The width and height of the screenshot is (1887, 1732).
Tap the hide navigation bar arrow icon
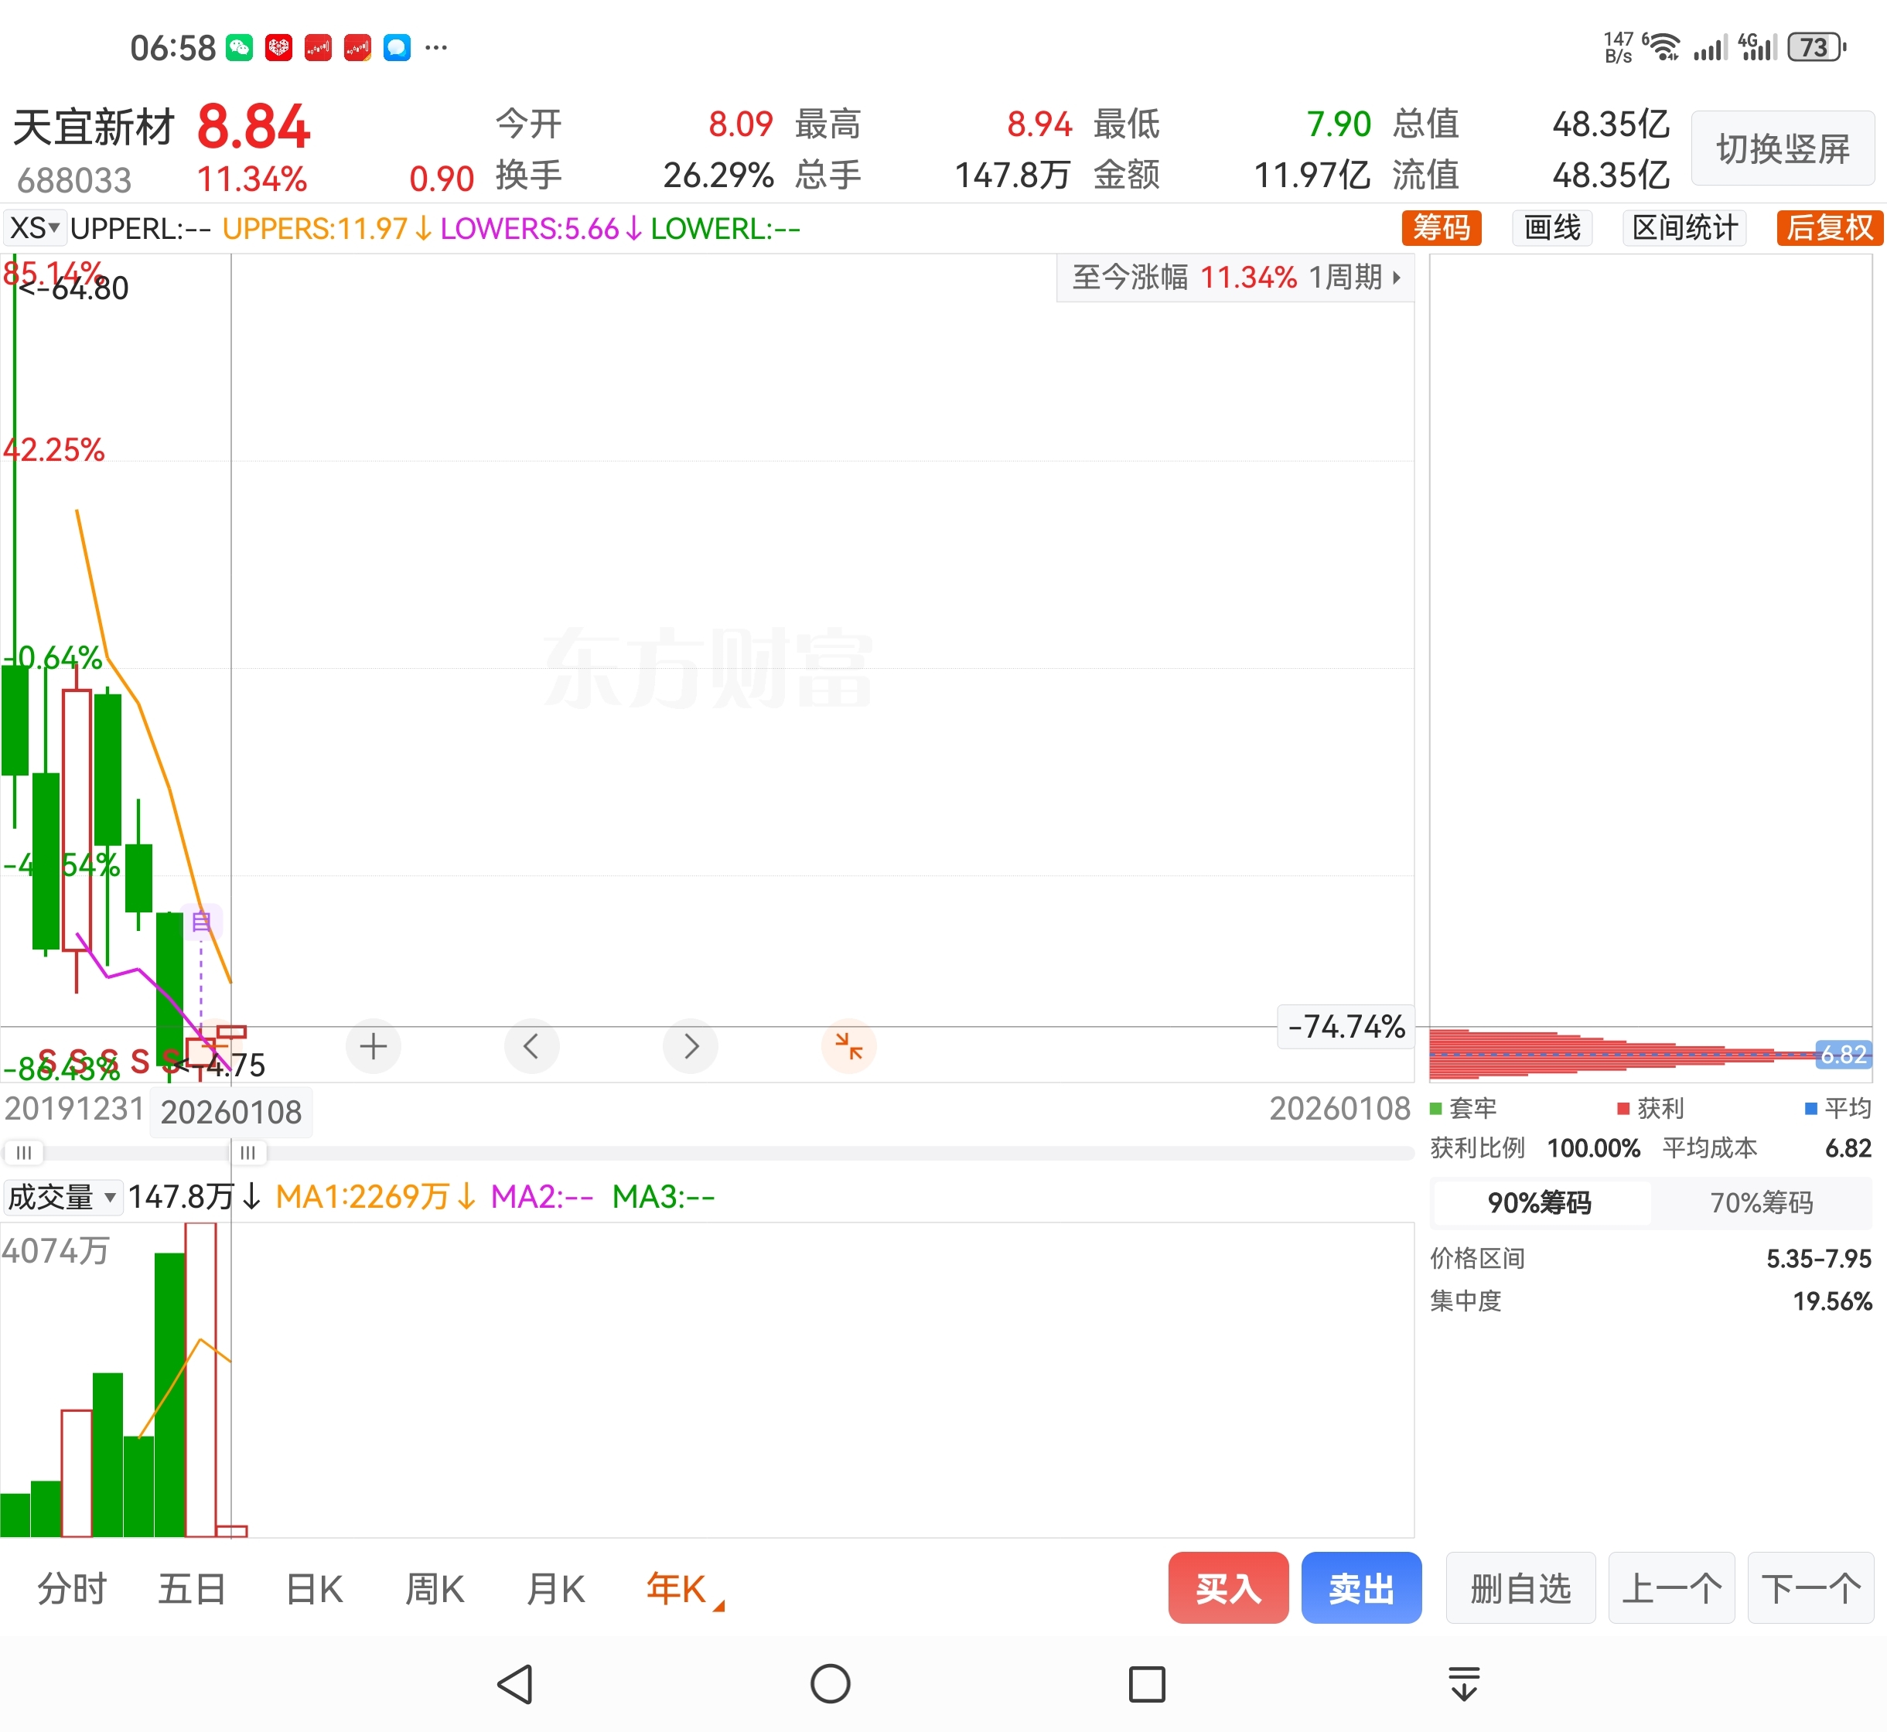point(1463,1684)
